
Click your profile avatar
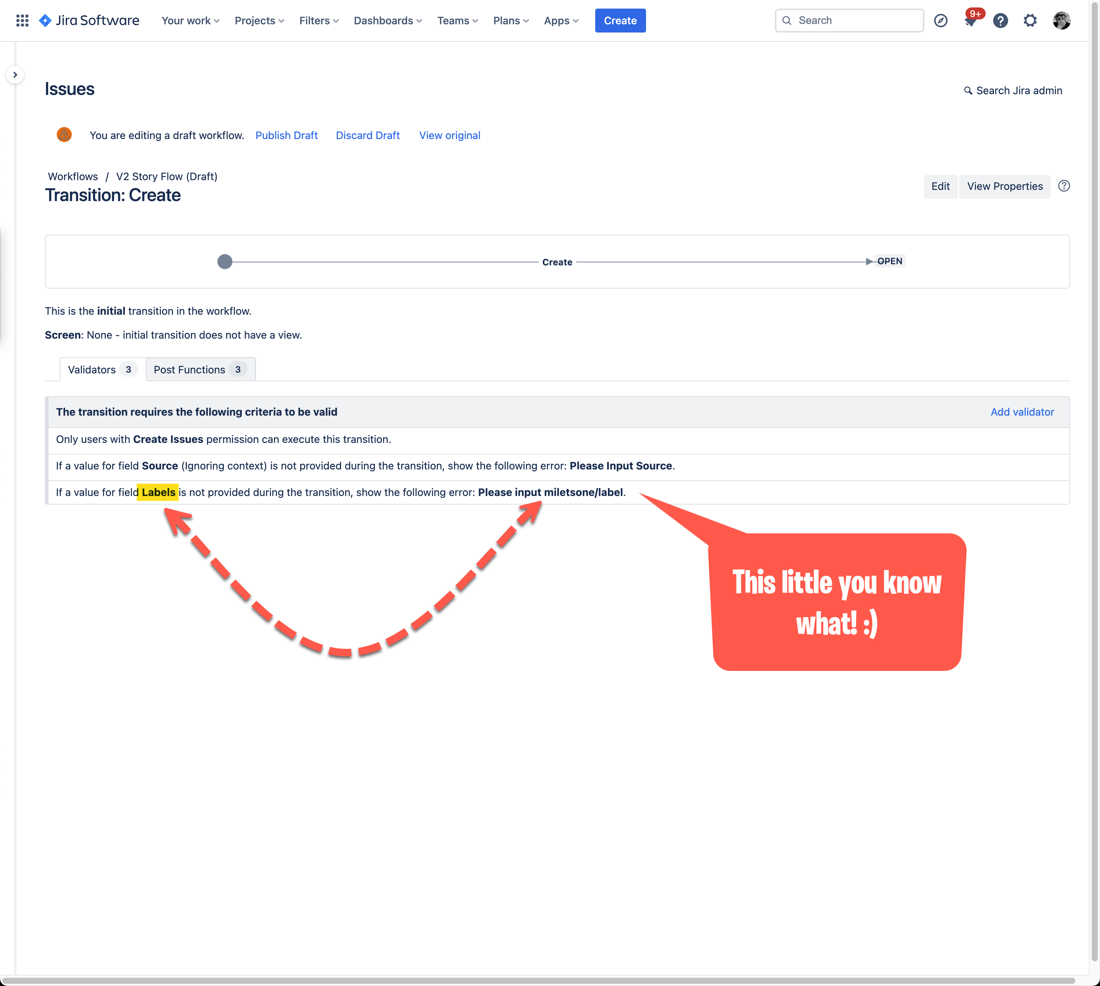pos(1062,20)
